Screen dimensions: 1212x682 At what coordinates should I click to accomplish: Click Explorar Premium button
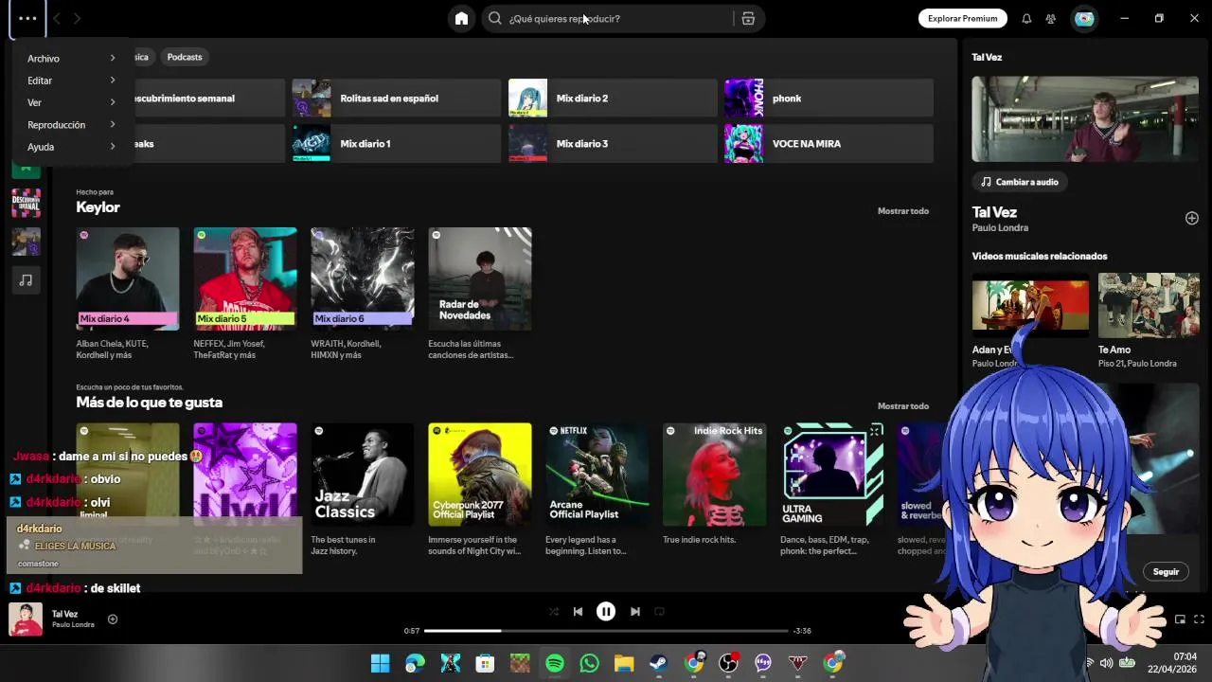click(x=962, y=18)
